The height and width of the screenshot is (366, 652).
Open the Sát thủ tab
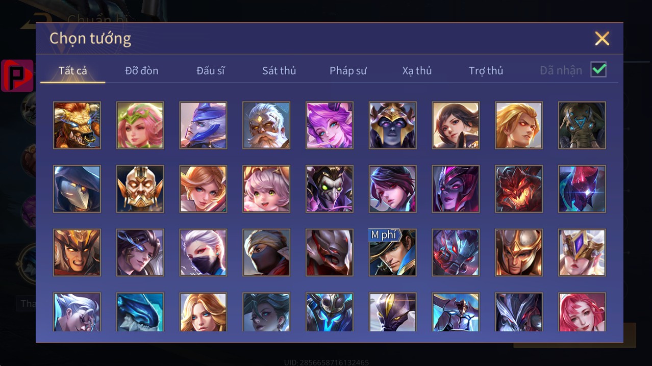click(279, 71)
